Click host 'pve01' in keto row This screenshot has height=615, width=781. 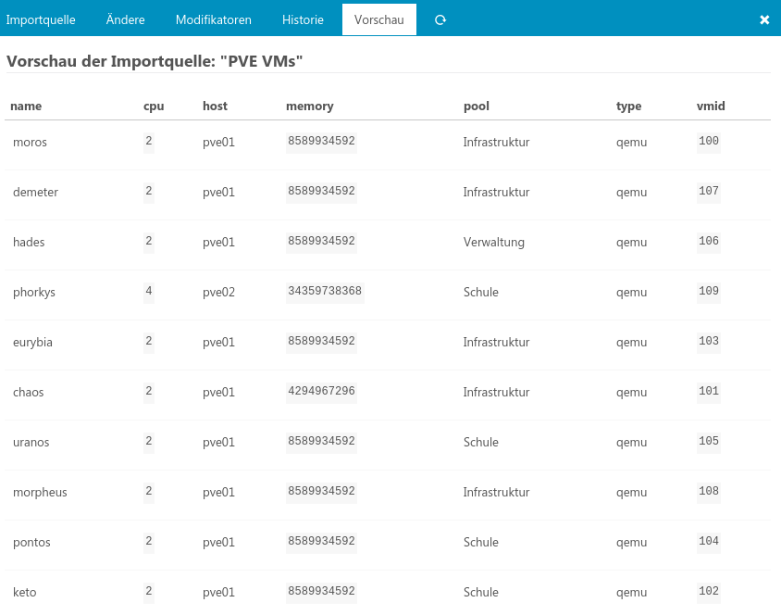218,593
